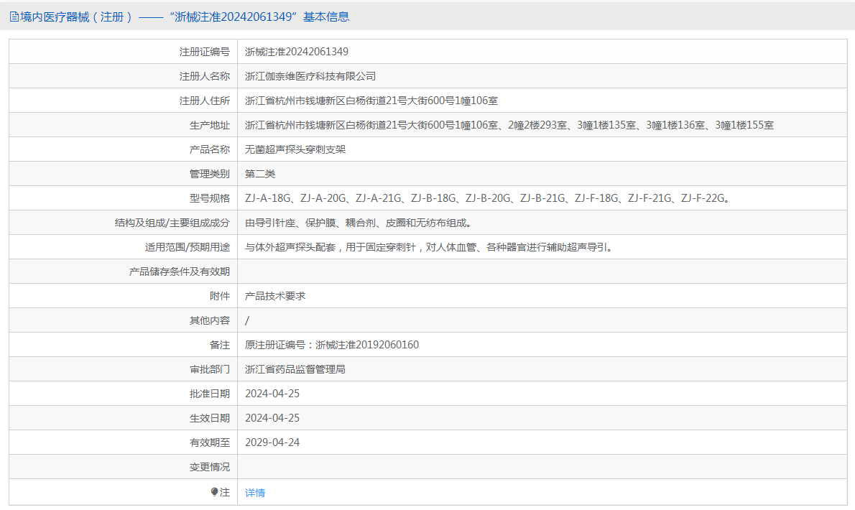
Task: Select registration number 浙械注准20242061349 in the table
Action: click(297, 52)
